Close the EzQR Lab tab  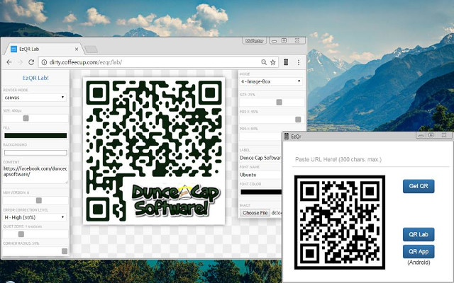coord(77,49)
